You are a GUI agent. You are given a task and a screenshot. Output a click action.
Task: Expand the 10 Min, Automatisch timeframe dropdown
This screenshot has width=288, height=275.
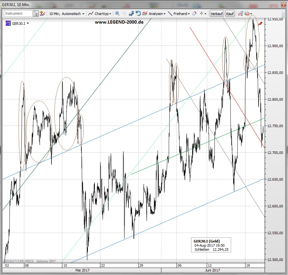[x=66, y=14]
